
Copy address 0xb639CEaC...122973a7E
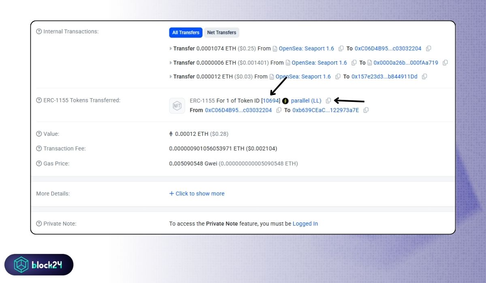[366, 110]
